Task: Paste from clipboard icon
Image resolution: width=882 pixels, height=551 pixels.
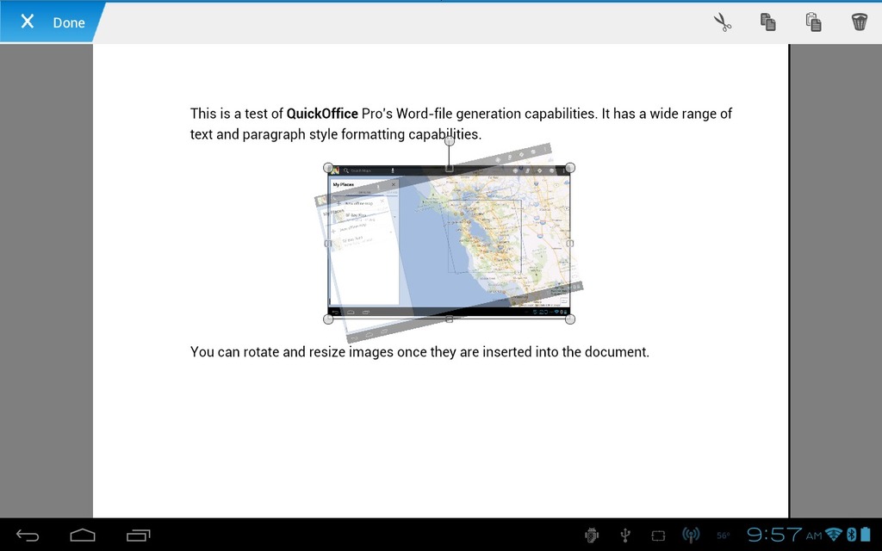Action: coord(813,22)
